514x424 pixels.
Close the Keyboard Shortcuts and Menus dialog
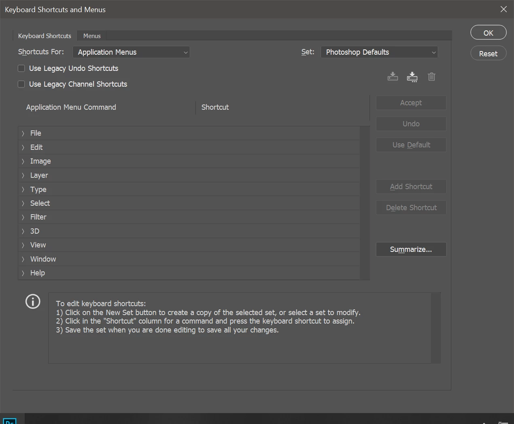coord(503,9)
